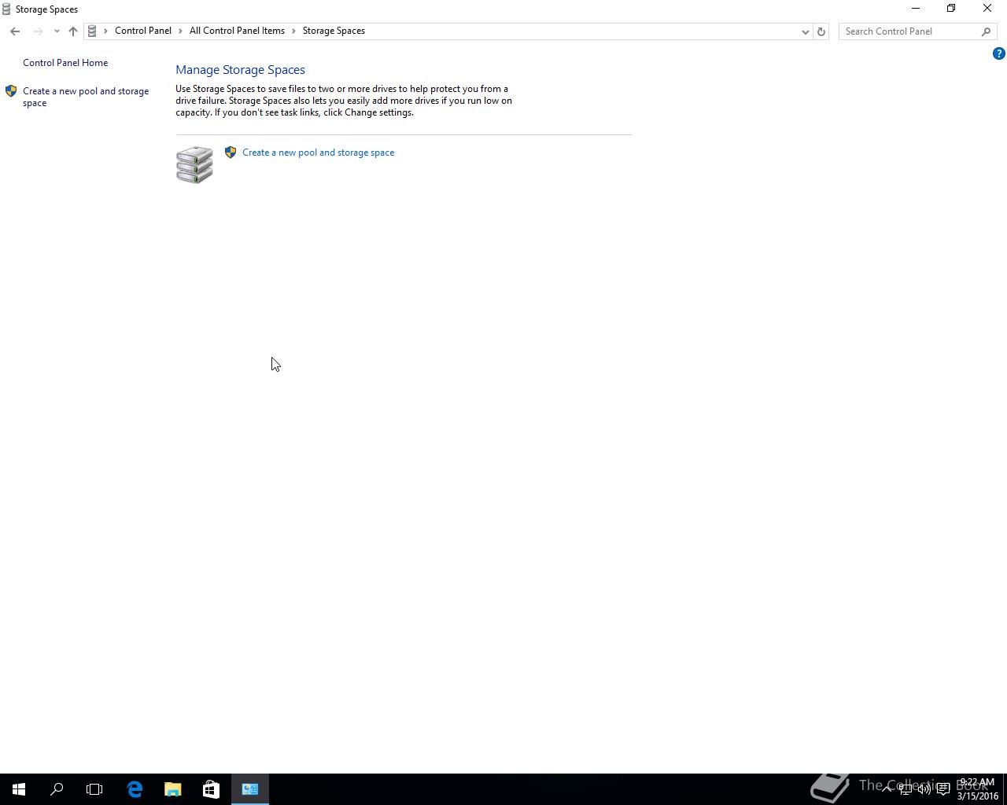The image size is (1007, 805).
Task: Open volume control in system tray
Action: click(x=924, y=789)
